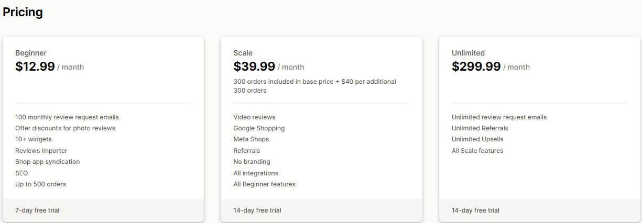Click Scale plan's 14-day free trial footer
642x223 pixels.
click(257, 210)
